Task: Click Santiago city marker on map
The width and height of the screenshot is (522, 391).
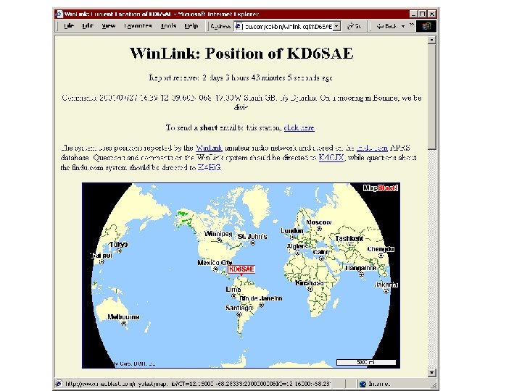Action: pos(239,314)
